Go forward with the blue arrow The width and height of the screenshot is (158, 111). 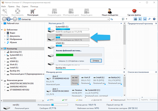[x=9, y=19]
